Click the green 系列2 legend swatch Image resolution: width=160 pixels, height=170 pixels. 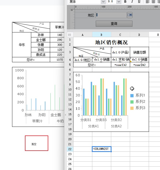tap(132, 102)
